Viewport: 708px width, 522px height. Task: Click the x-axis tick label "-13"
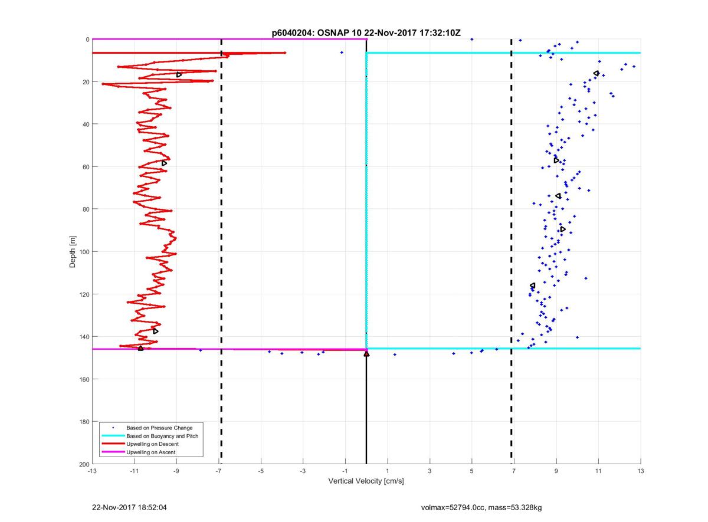pos(92,471)
